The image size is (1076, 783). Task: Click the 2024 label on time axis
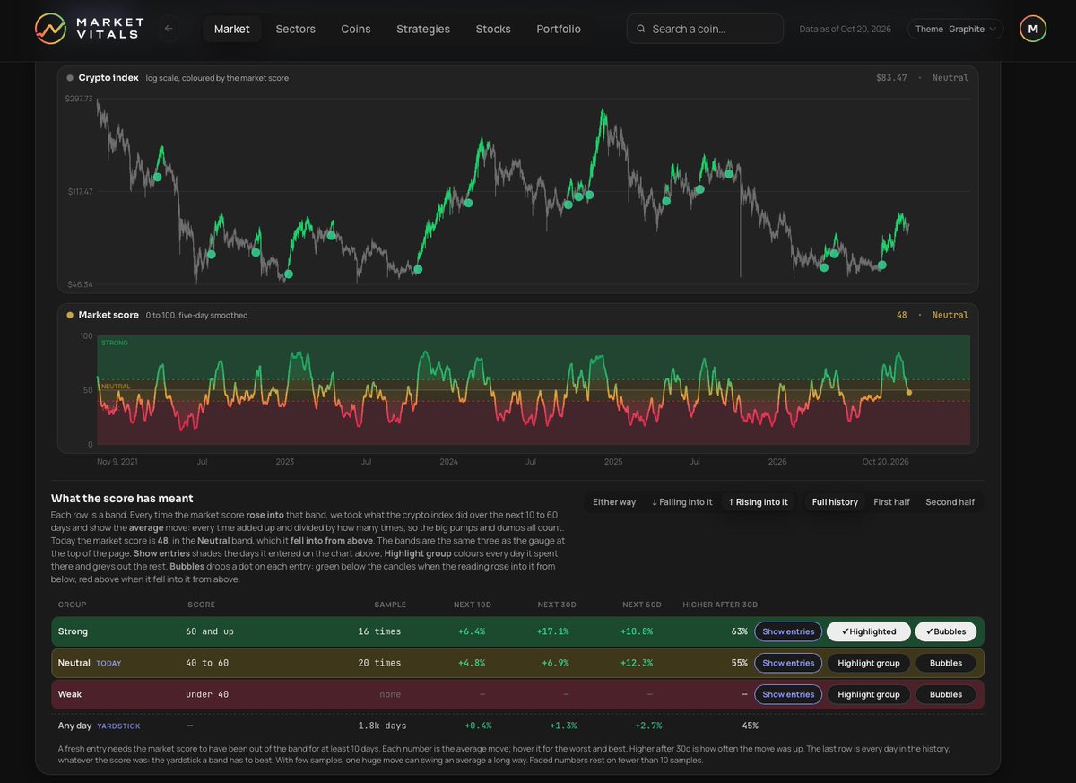tap(448, 462)
